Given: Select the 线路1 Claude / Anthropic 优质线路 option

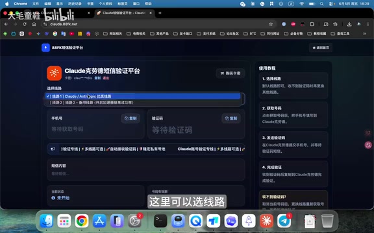Looking at the screenshot, I should [x=143, y=96].
